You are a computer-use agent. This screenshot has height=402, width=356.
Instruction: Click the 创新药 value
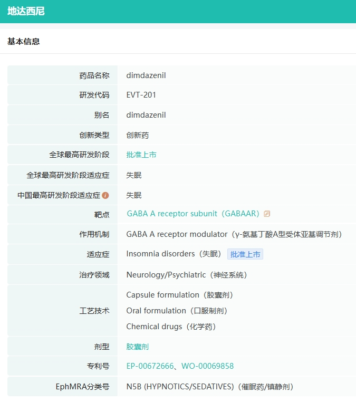137,135
